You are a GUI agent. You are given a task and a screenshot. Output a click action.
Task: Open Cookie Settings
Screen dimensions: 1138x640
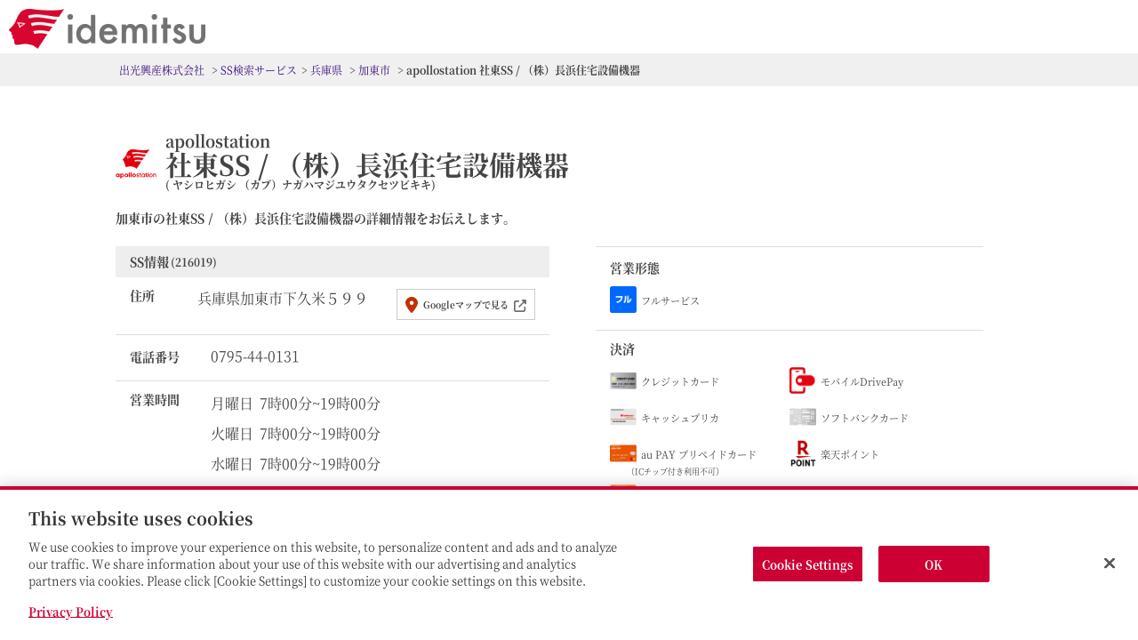click(807, 564)
